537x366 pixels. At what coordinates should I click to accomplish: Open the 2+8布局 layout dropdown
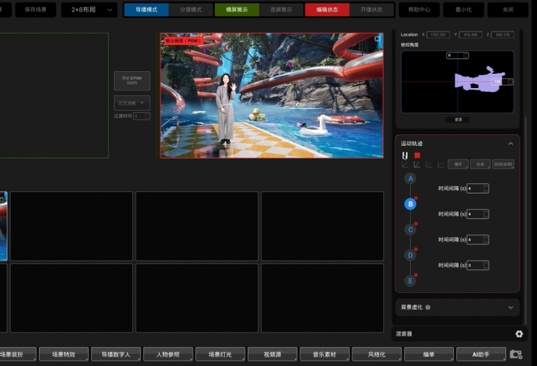(x=89, y=9)
